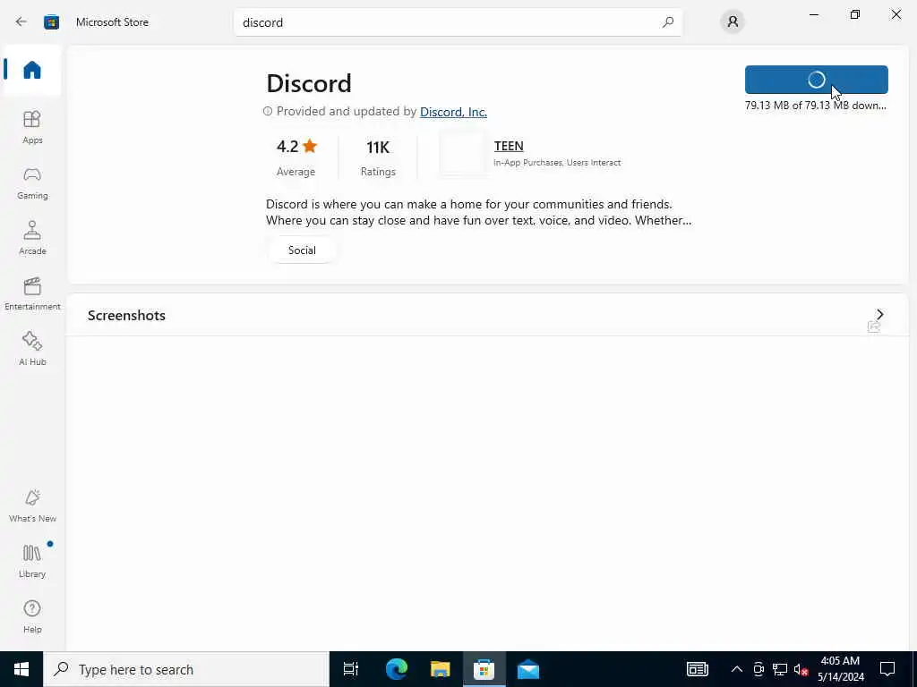Screen dimensions: 917x687
Task: Click the share icon near Screenshots
Action: (874, 327)
